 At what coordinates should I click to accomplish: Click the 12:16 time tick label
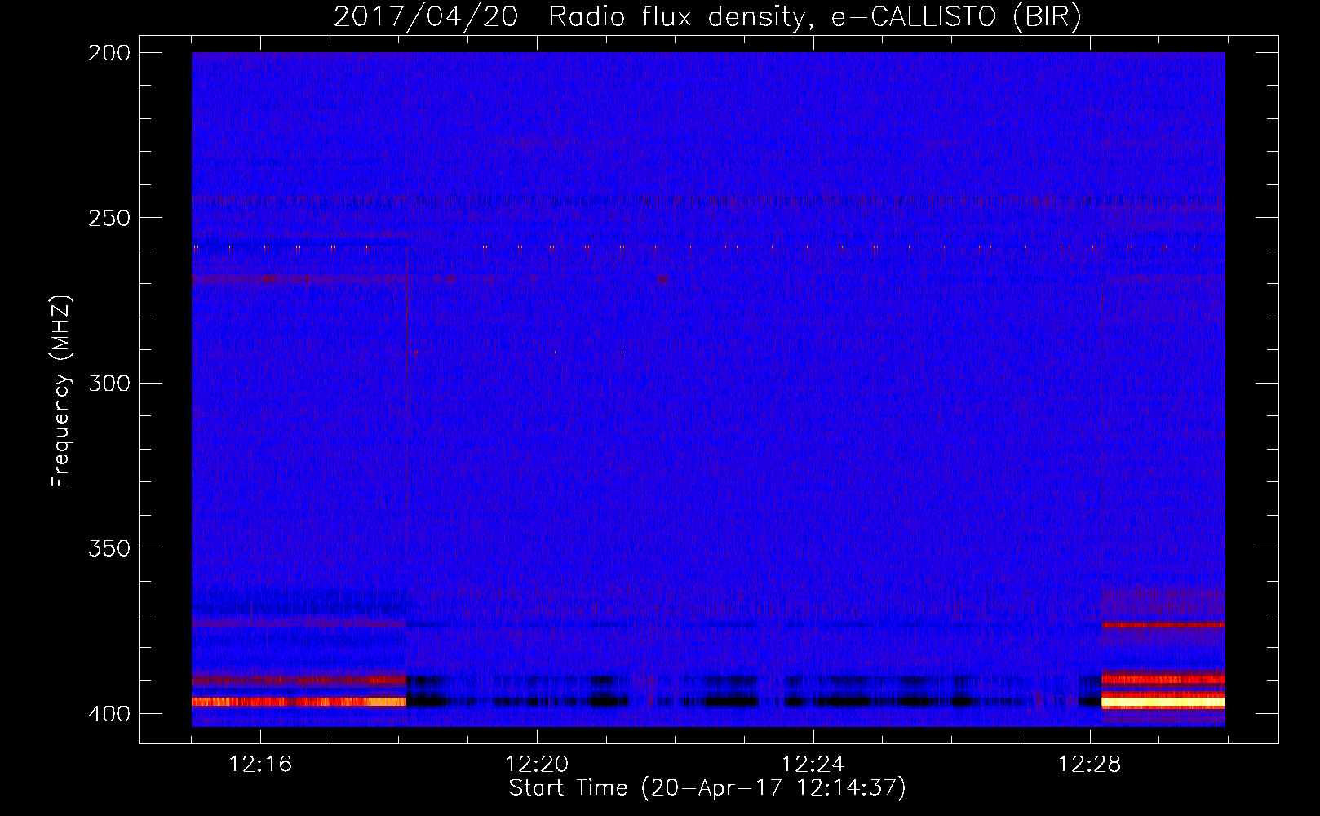click(x=260, y=764)
